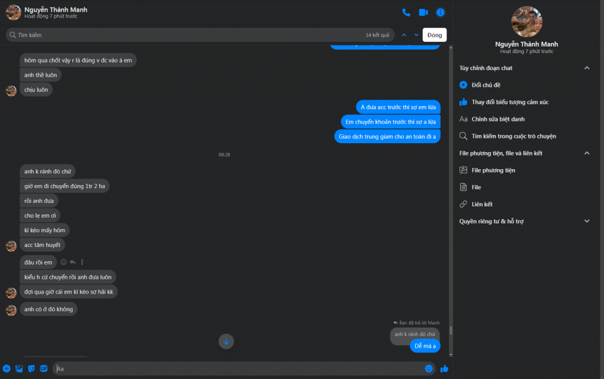The height and width of the screenshot is (379, 604).
Task: Open more options for "đâu rồi em"
Action: [x=82, y=262]
